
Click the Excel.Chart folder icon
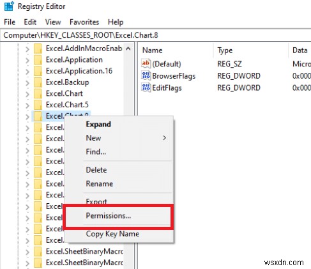pos(38,93)
